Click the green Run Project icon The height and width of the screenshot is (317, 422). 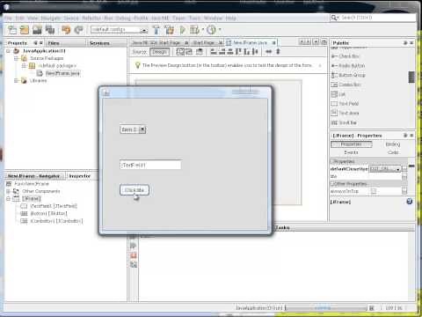click(x=183, y=30)
